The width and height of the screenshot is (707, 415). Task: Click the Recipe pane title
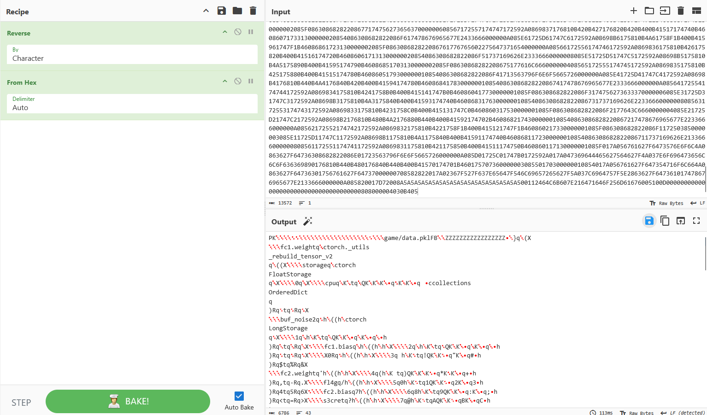18,12
